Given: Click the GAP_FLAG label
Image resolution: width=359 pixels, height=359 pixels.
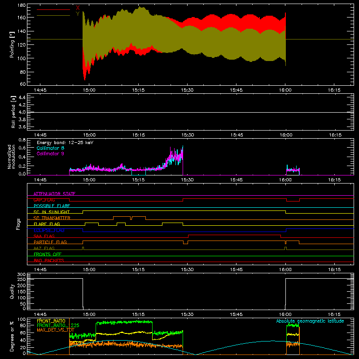Looking at the screenshot, I should pos(44,200).
